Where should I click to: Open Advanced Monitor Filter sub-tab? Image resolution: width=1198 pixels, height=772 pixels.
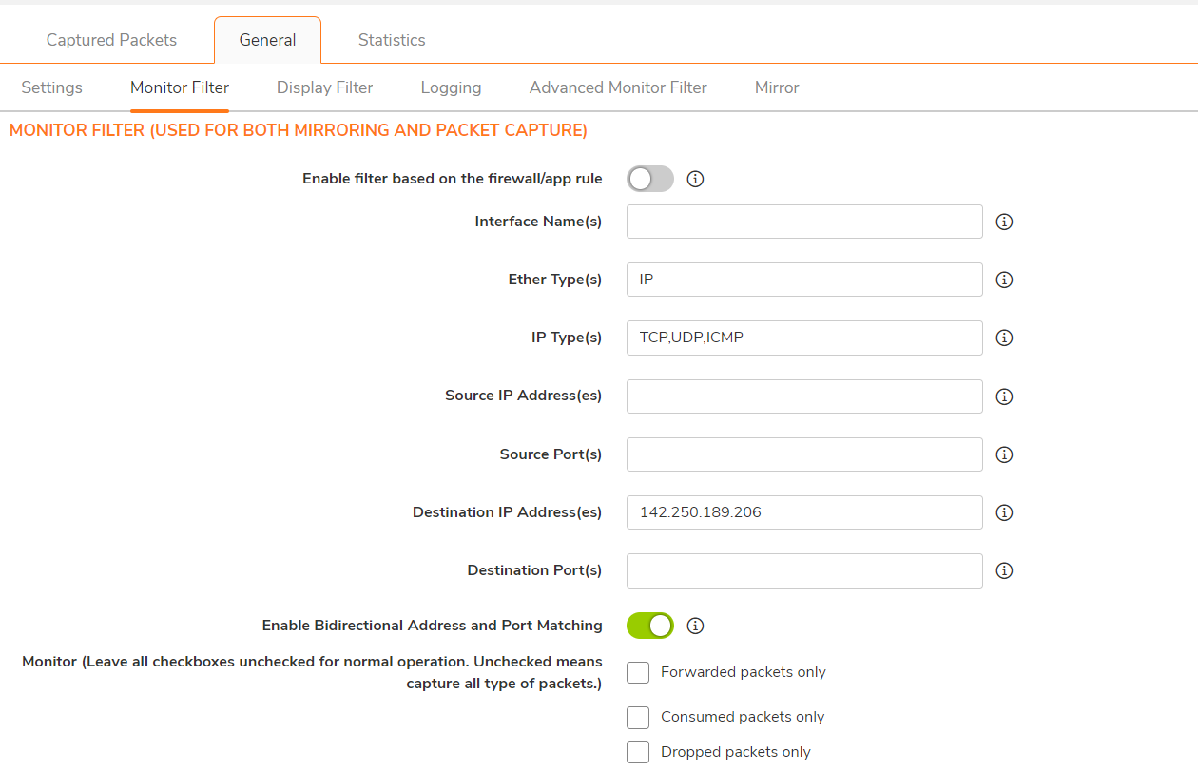point(618,87)
